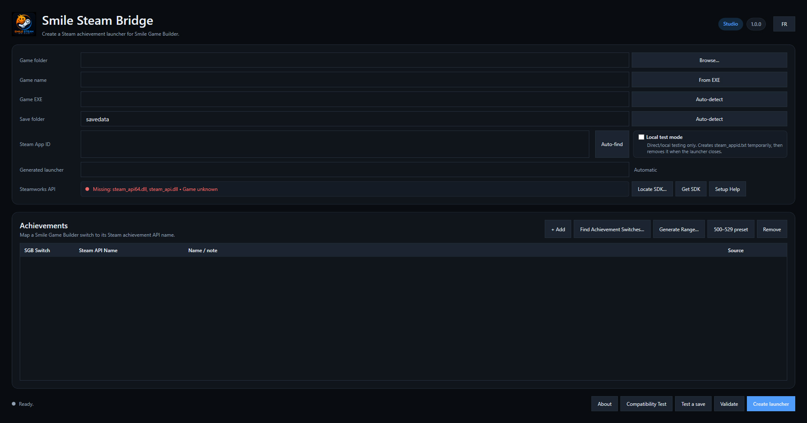
Task: Click the Test a save button
Action: 694,404
